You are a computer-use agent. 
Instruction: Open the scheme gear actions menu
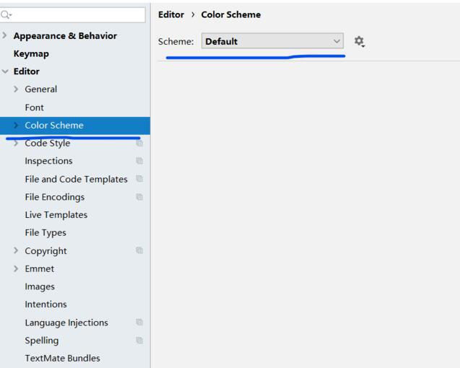(x=360, y=41)
